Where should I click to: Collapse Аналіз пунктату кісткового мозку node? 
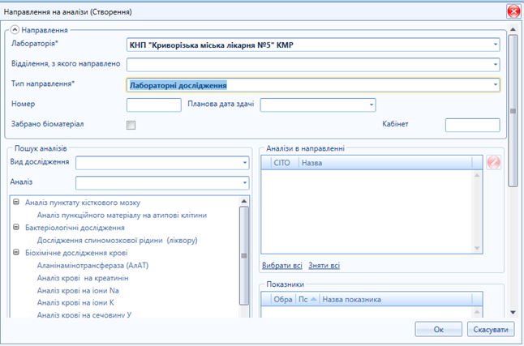click(x=16, y=202)
